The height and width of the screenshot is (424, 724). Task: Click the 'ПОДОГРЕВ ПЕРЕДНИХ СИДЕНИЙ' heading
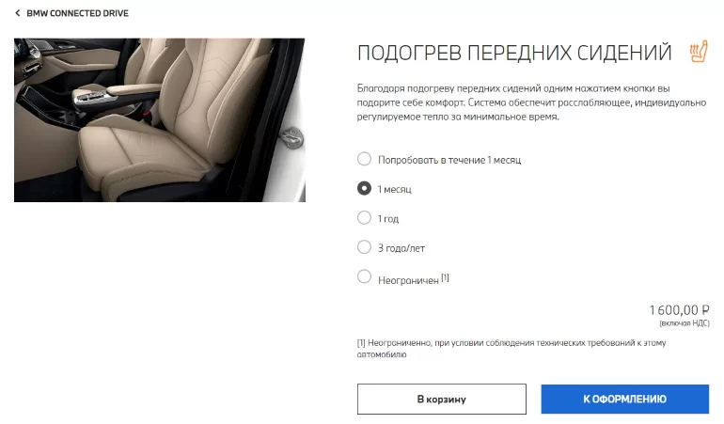point(514,53)
